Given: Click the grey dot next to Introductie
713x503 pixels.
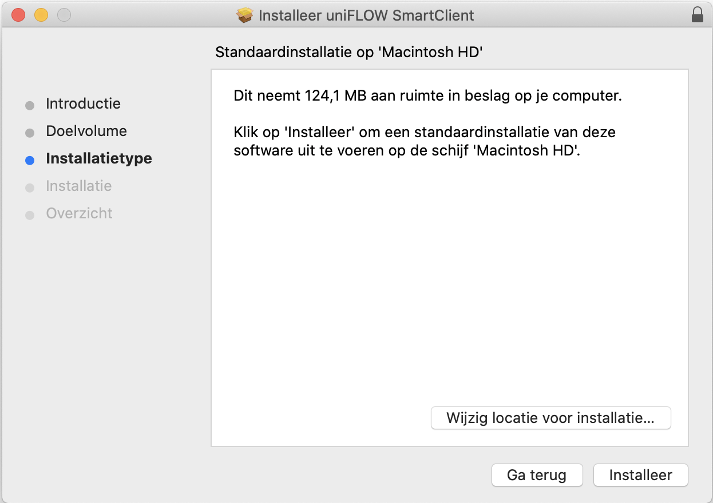Looking at the screenshot, I should (x=29, y=105).
